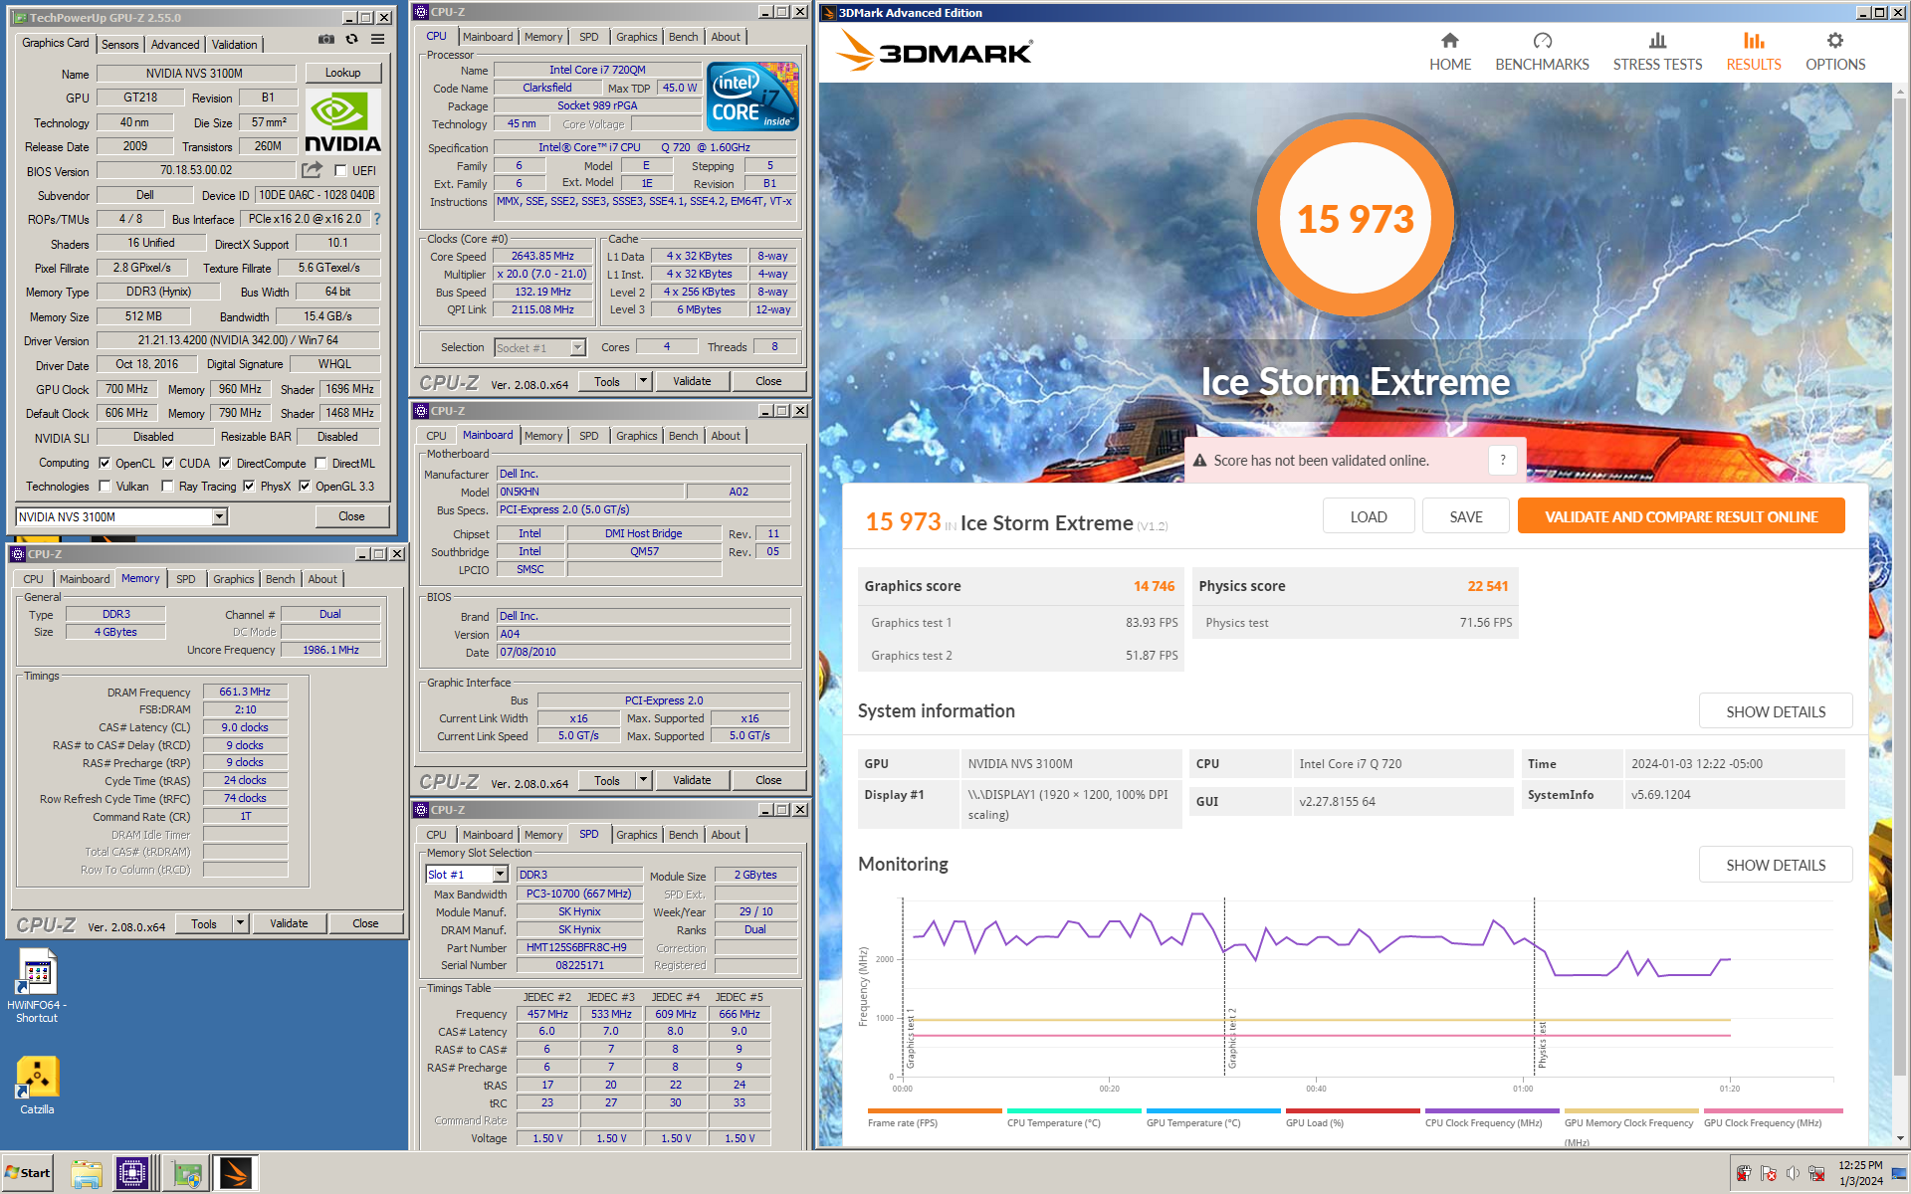
Task: Click the Windows Start button
Action: pyautogui.click(x=28, y=1173)
